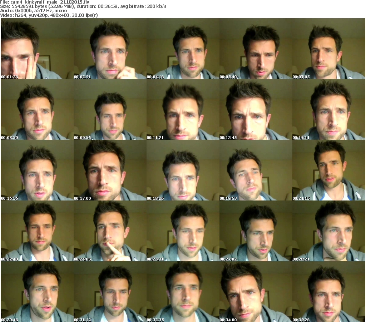Pick the thumbnail stamped 00:07:05

[x=329, y=49]
